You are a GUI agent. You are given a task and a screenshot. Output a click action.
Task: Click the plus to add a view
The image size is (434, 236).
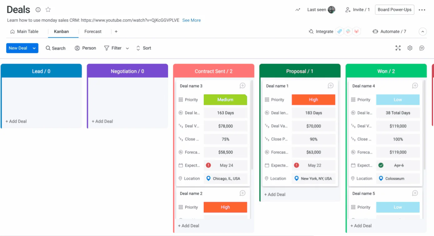(x=116, y=32)
